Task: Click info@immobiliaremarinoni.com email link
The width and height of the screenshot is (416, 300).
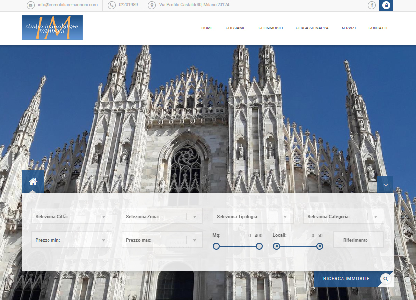Action: pos(68,5)
